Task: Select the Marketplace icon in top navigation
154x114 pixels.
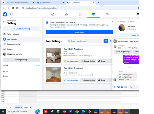Action: click(x=94, y=14)
